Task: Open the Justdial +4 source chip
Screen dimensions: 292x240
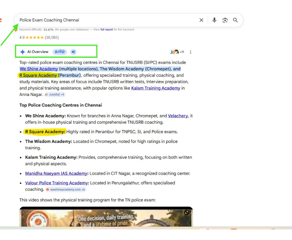Action: point(55,95)
